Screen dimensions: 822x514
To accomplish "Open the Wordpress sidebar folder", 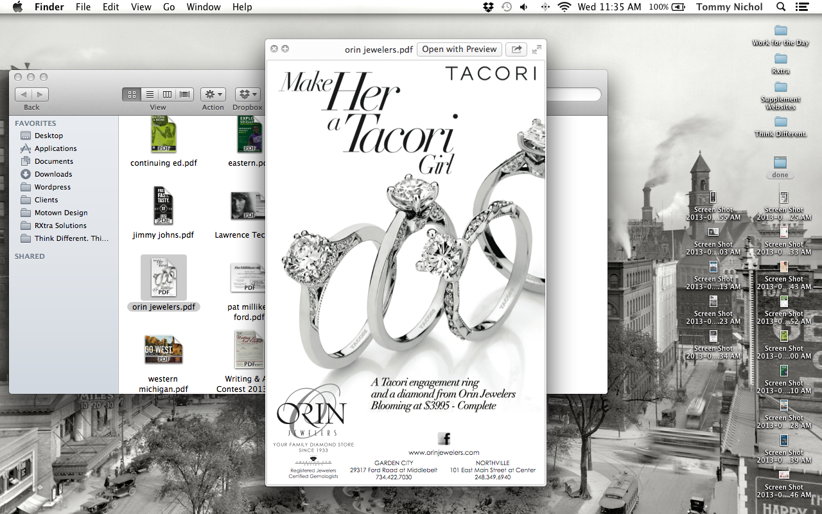I will 53,187.
